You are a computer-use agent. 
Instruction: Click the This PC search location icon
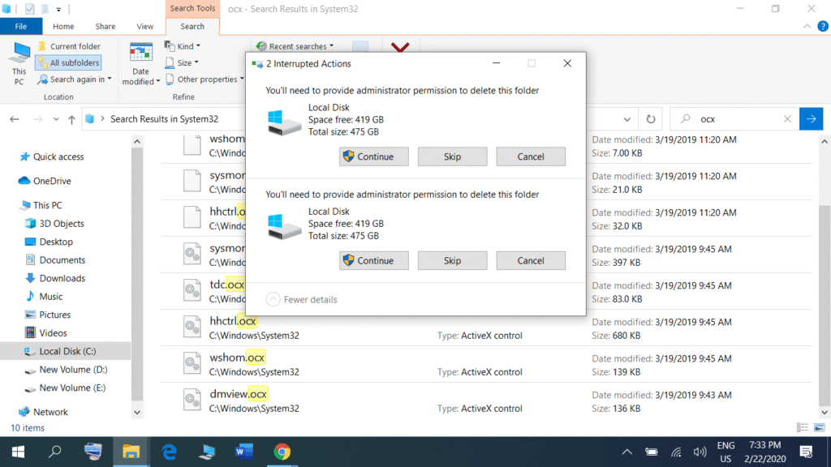click(x=19, y=62)
